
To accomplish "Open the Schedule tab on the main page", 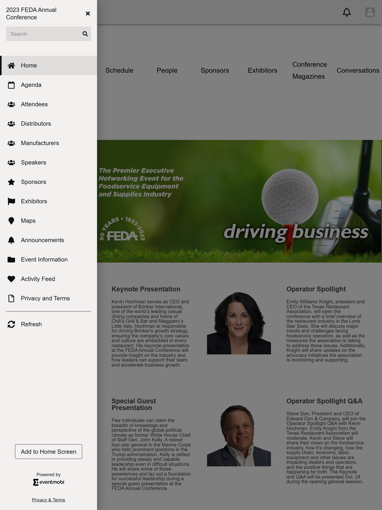I will pos(119,70).
